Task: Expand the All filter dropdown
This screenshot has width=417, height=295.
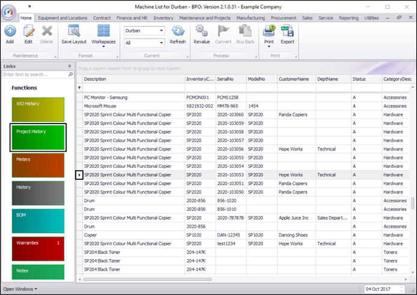Action: (x=161, y=43)
